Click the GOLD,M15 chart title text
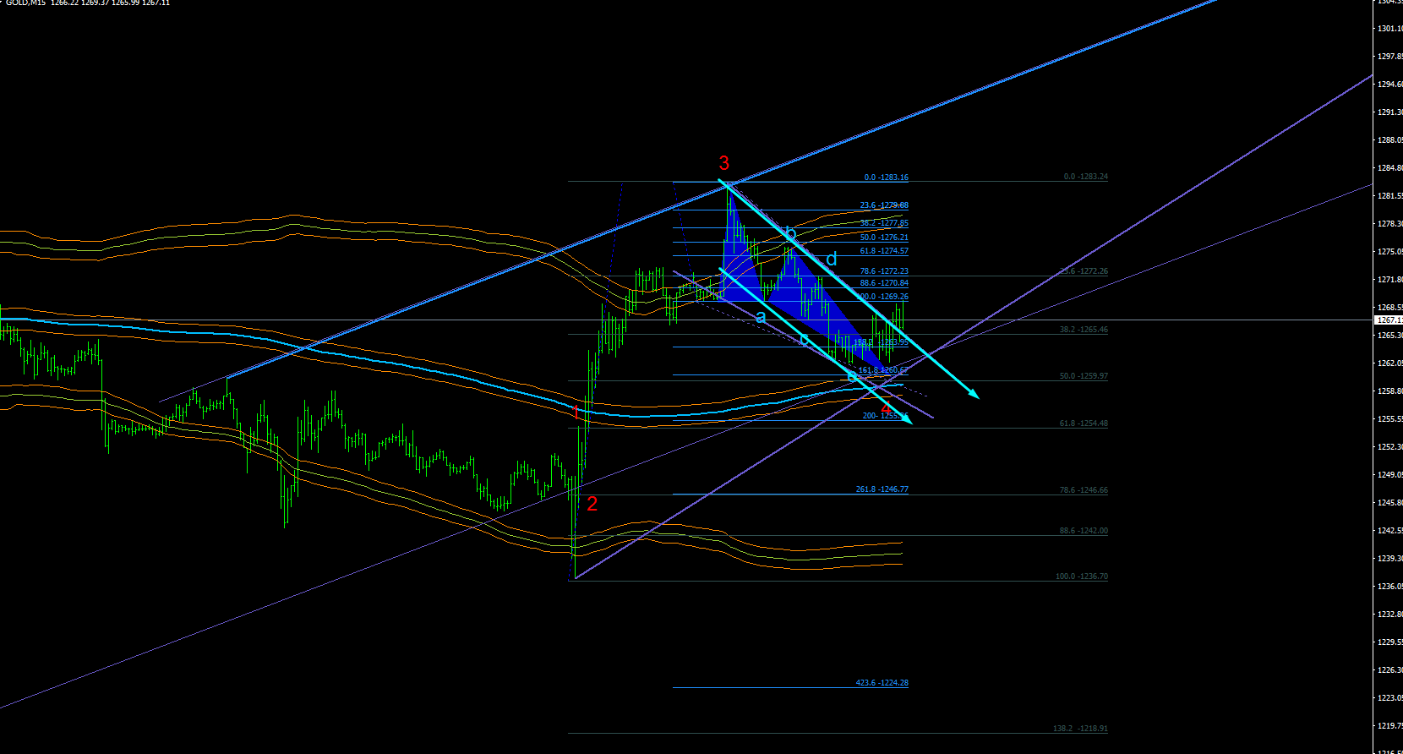This screenshot has height=754, width=1403. coord(25,3)
